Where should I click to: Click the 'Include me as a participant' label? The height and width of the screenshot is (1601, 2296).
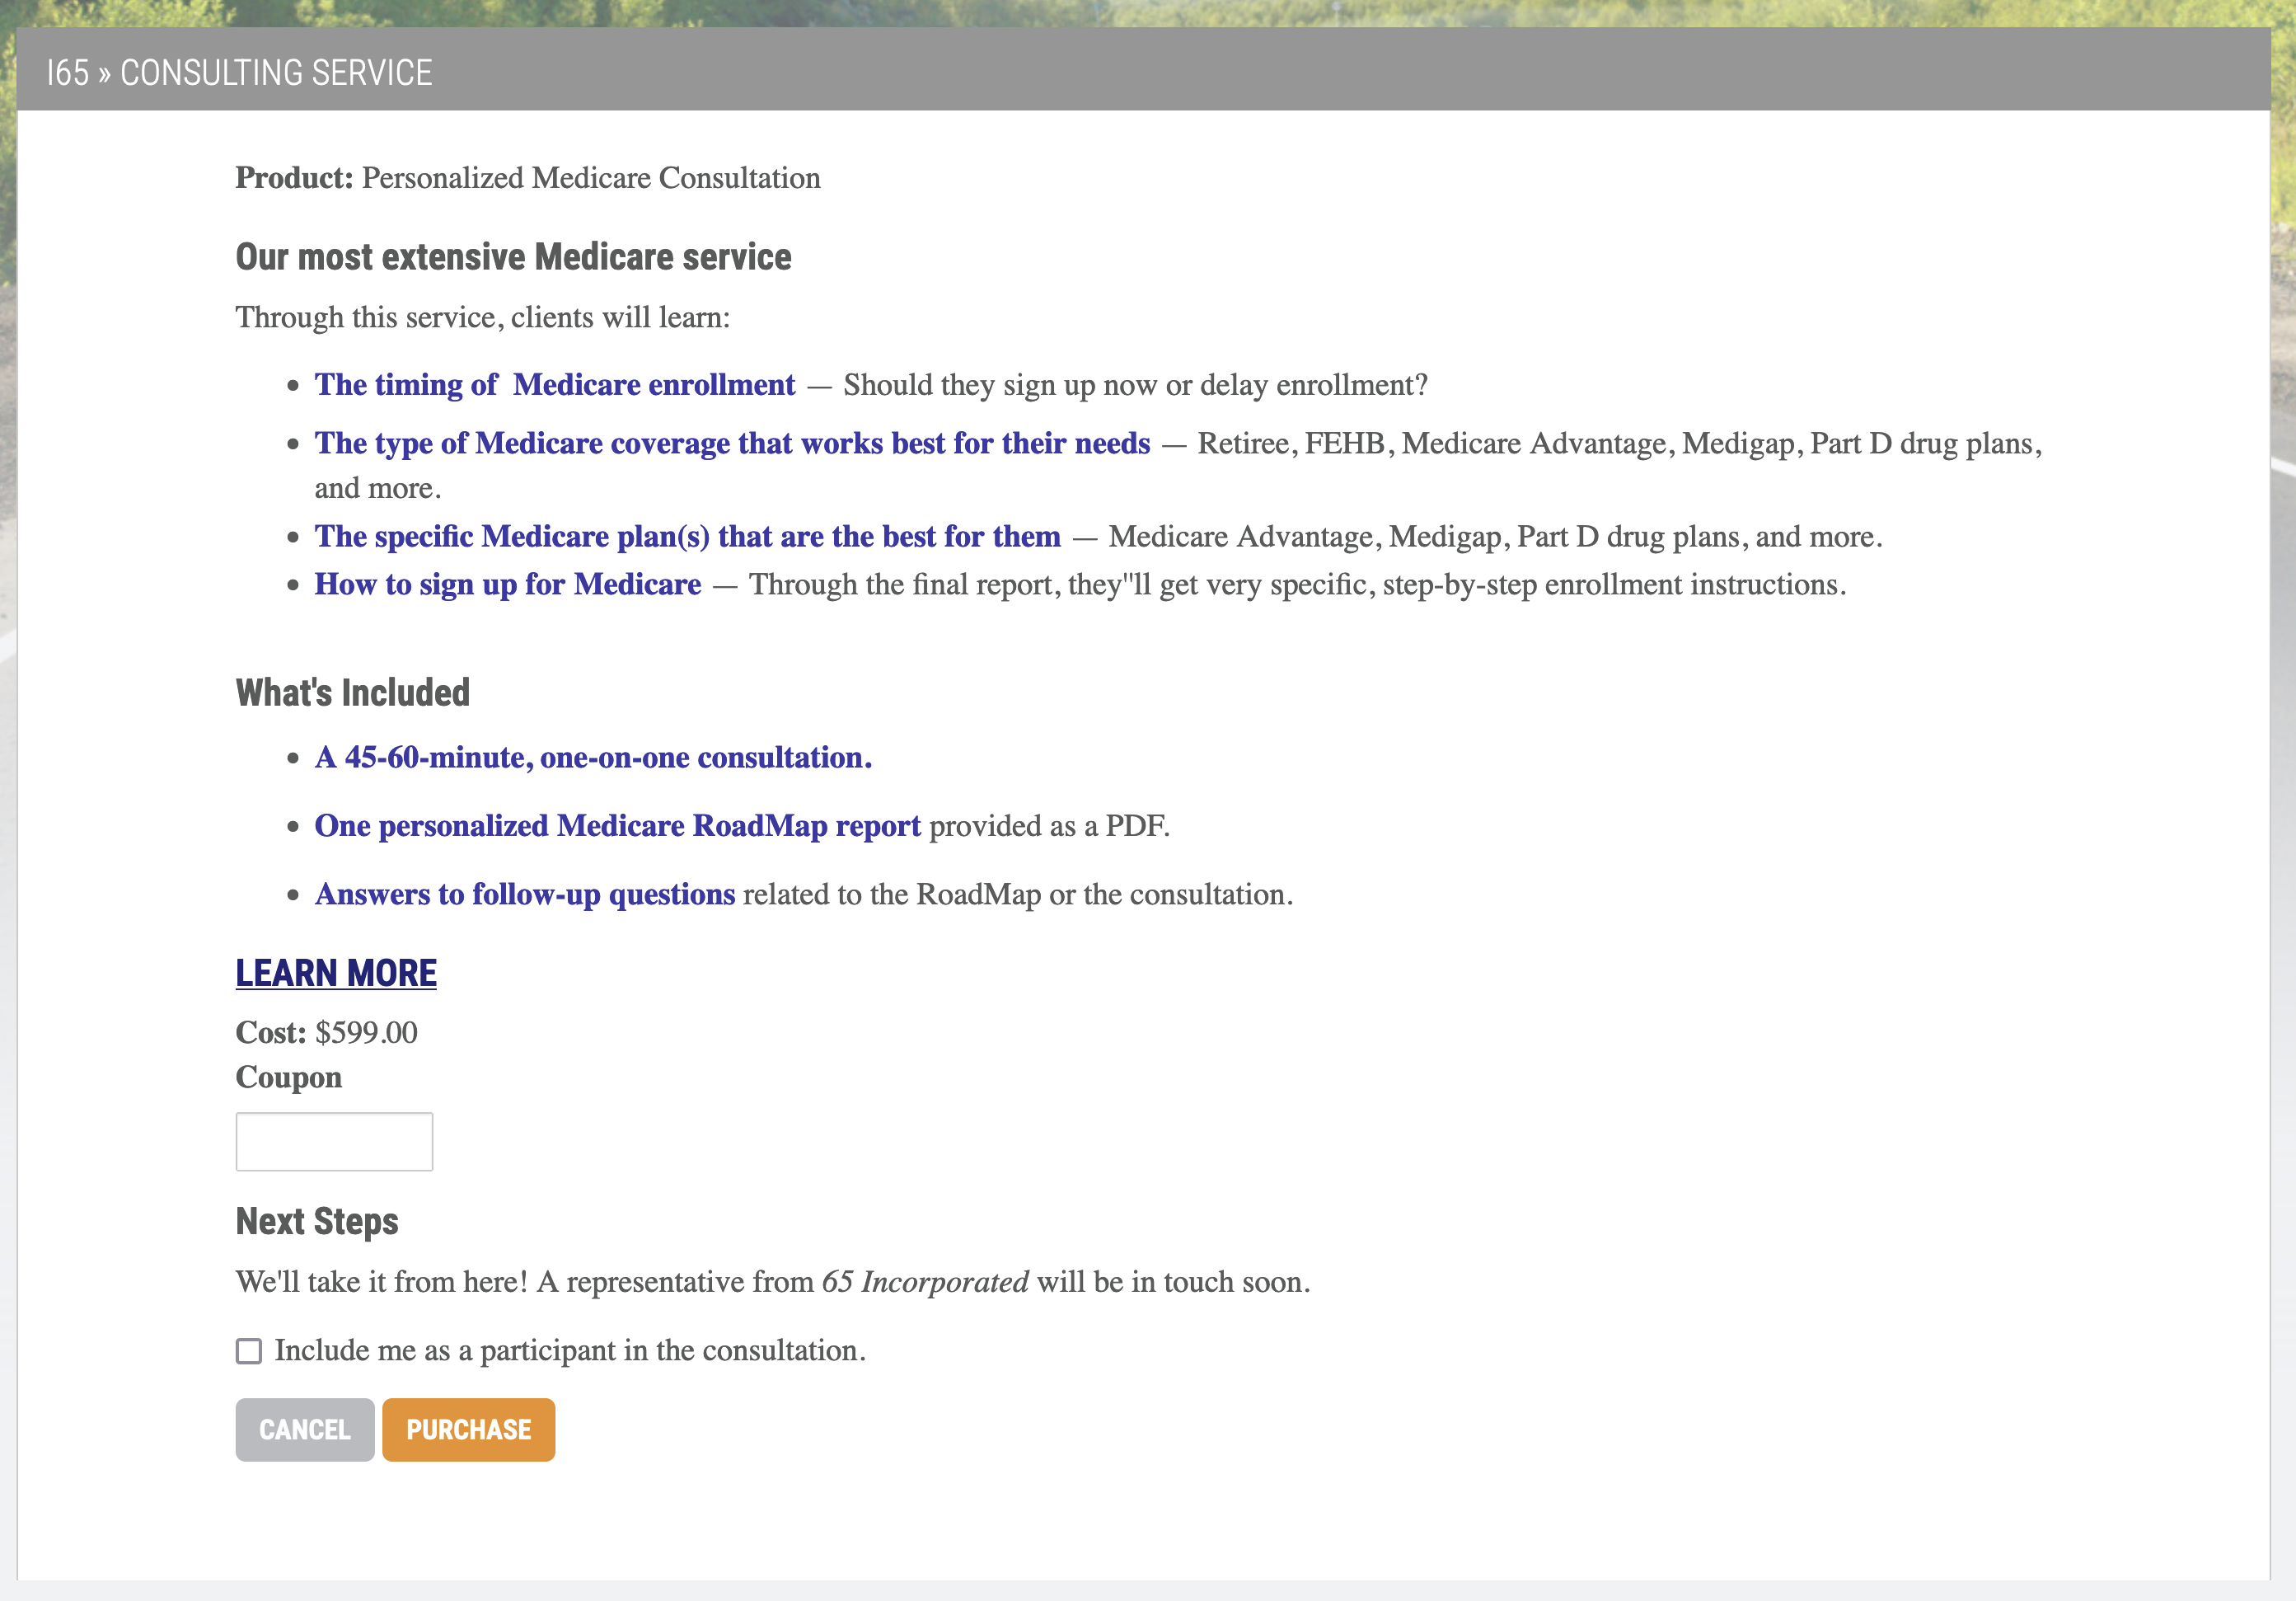coord(570,1351)
